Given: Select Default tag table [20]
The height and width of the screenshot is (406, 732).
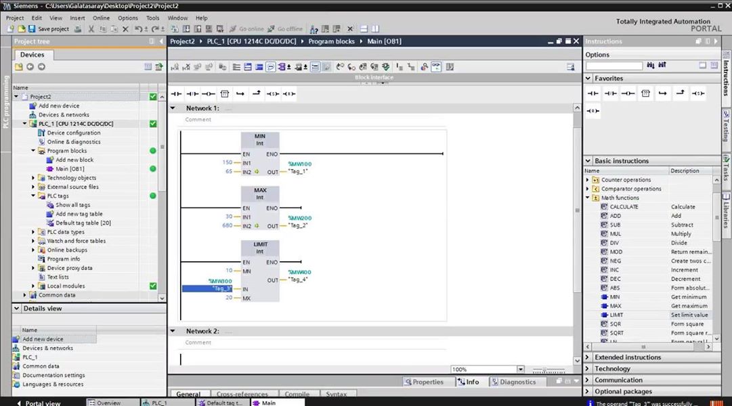Looking at the screenshot, I should pyautogui.click(x=83, y=223).
